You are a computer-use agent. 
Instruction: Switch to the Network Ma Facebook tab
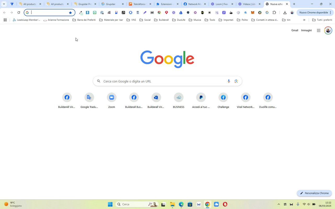(x=195, y=4)
